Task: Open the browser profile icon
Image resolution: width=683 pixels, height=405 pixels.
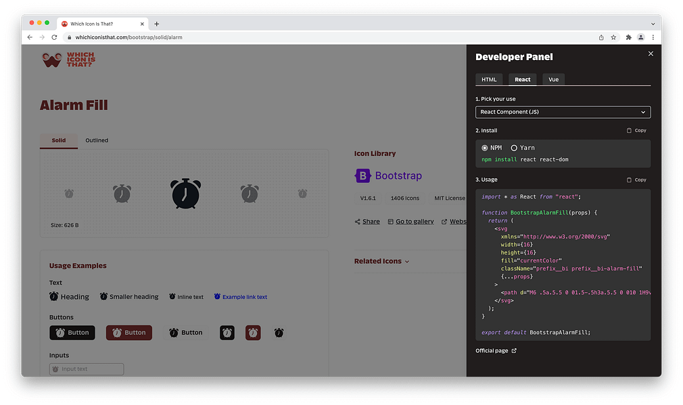Action: pos(641,37)
